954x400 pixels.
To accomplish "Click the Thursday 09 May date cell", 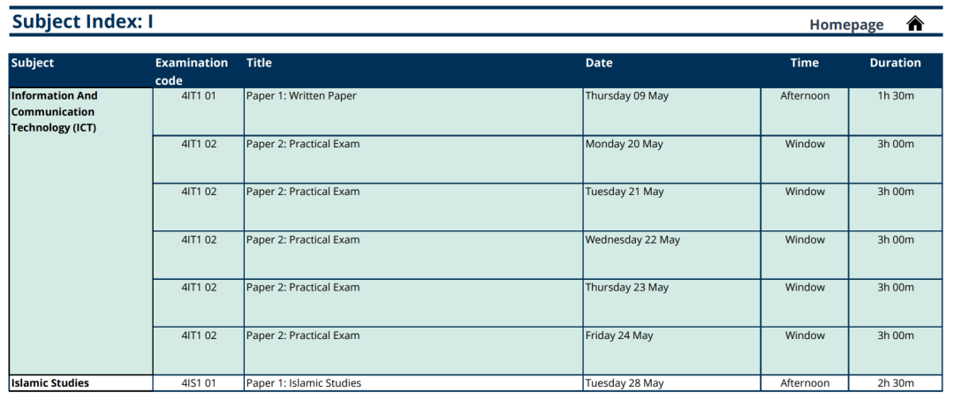I will click(x=671, y=112).
